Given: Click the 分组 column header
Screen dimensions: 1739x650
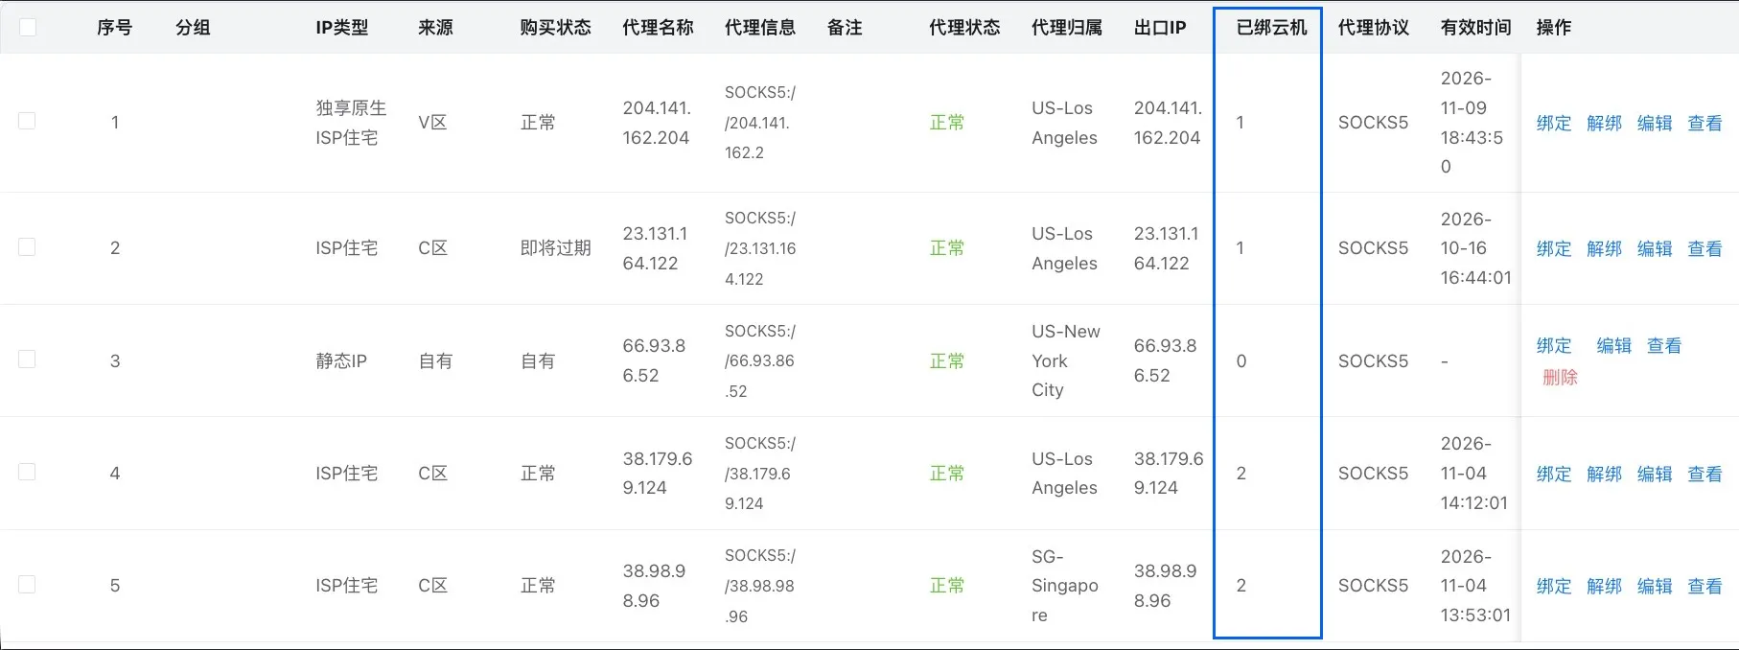Looking at the screenshot, I should (x=193, y=27).
